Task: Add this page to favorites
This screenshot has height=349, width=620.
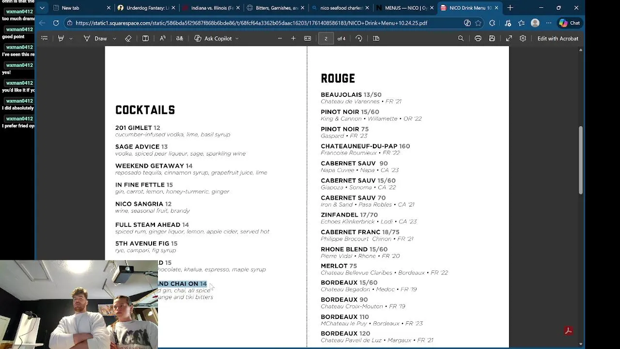Action: (x=479, y=23)
